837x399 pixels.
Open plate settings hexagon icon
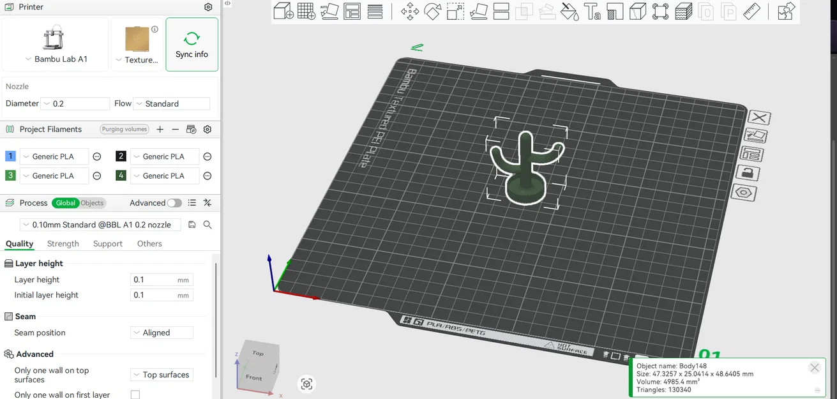click(x=745, y=192)
